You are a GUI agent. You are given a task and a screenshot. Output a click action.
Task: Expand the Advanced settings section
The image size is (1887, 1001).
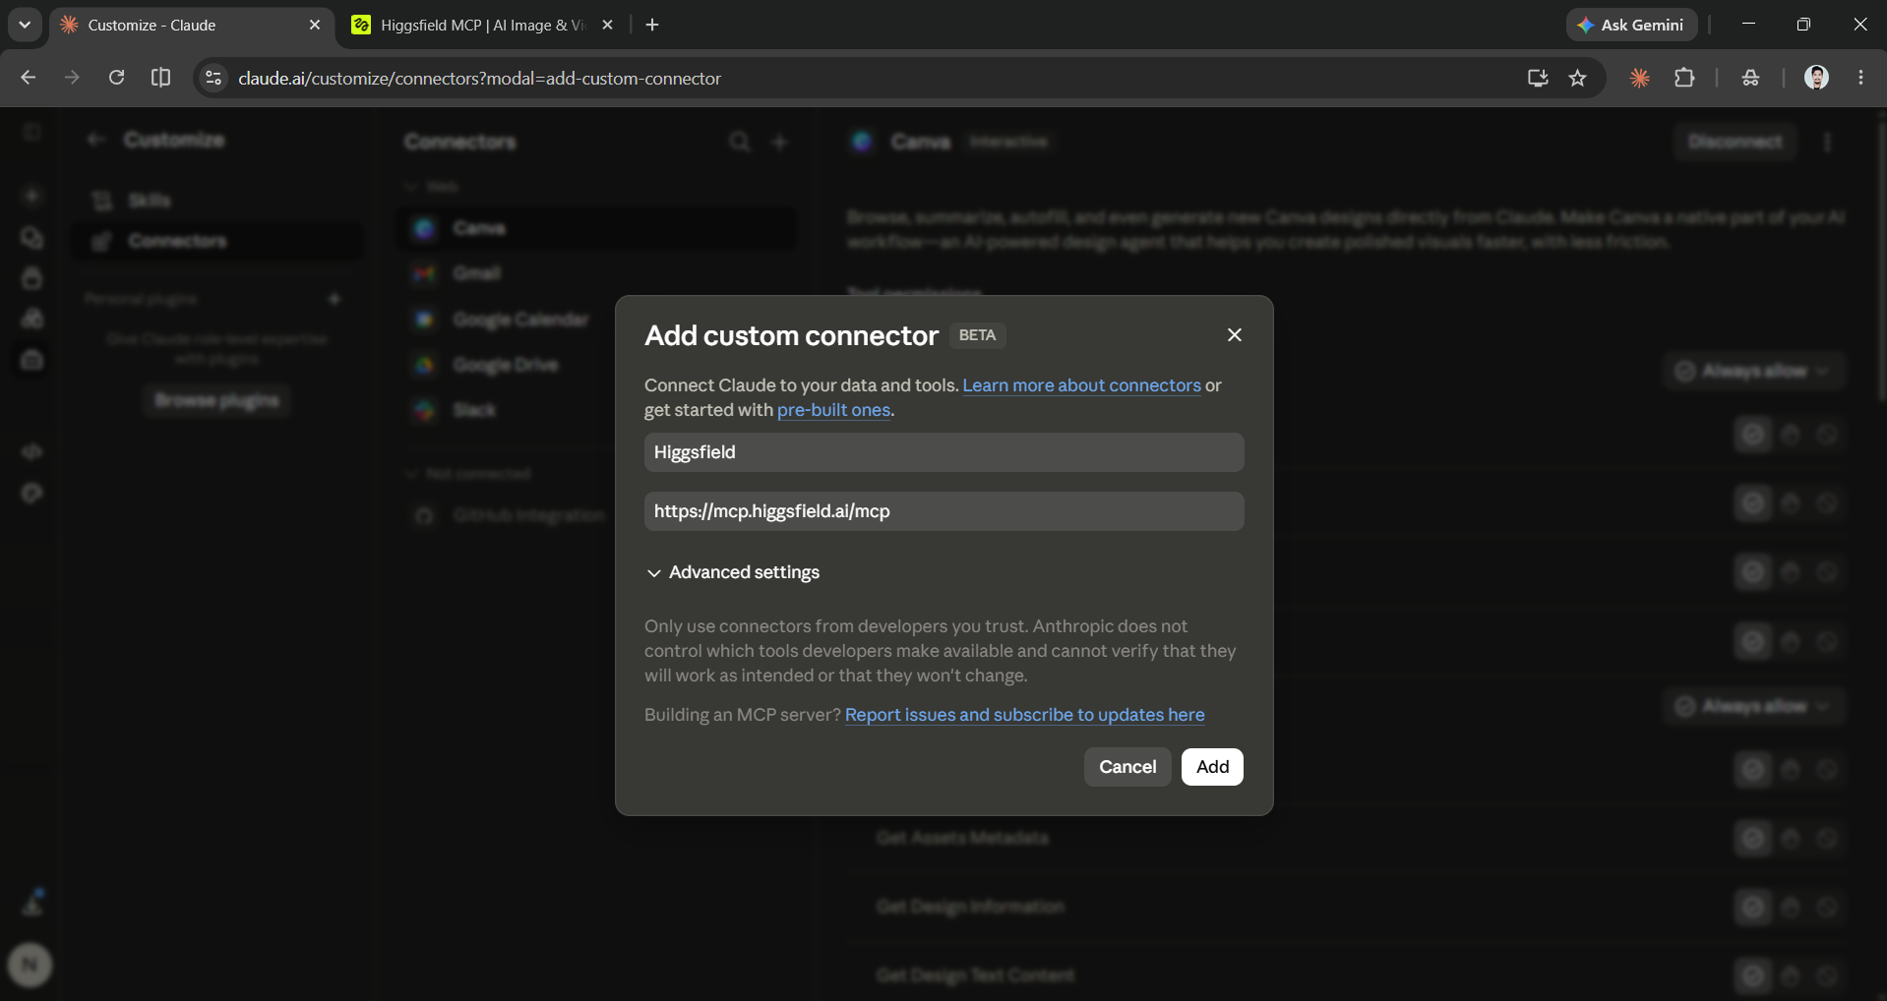click(x=733, y=572)
